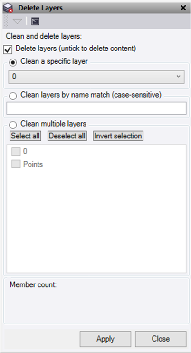191x353 pixels.
Task: Open the toolbar triangle dropdown menu
Action: [17, 21]
